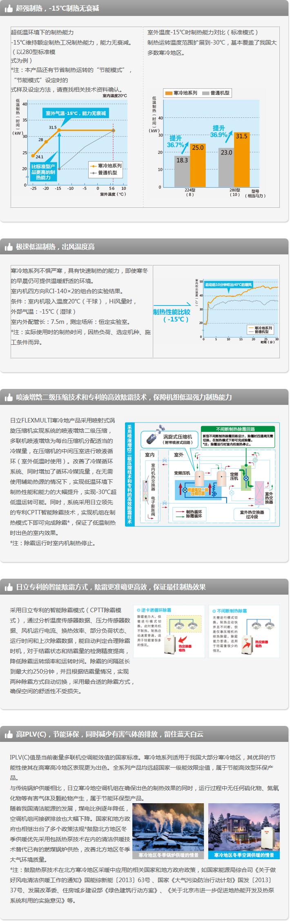
Task: Click the vertical 采用喷液增焓二级压缩技术 blue sidebar
Action: [129, 474]
